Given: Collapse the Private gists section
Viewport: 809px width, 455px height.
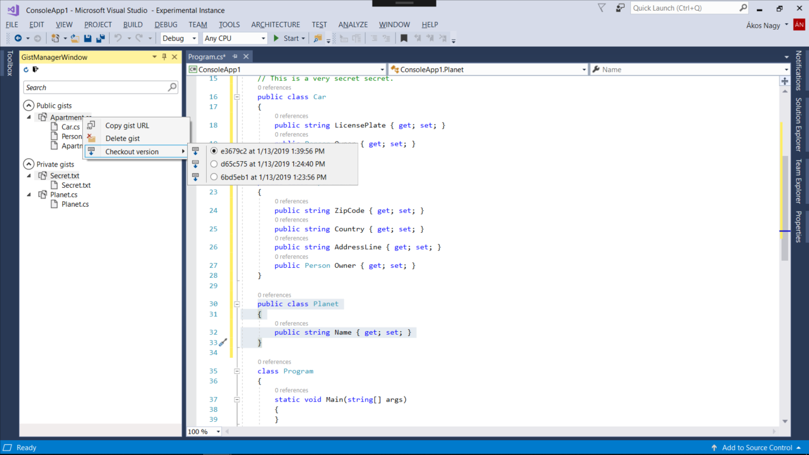Looking at the screenshot, I should click(28, 164).
